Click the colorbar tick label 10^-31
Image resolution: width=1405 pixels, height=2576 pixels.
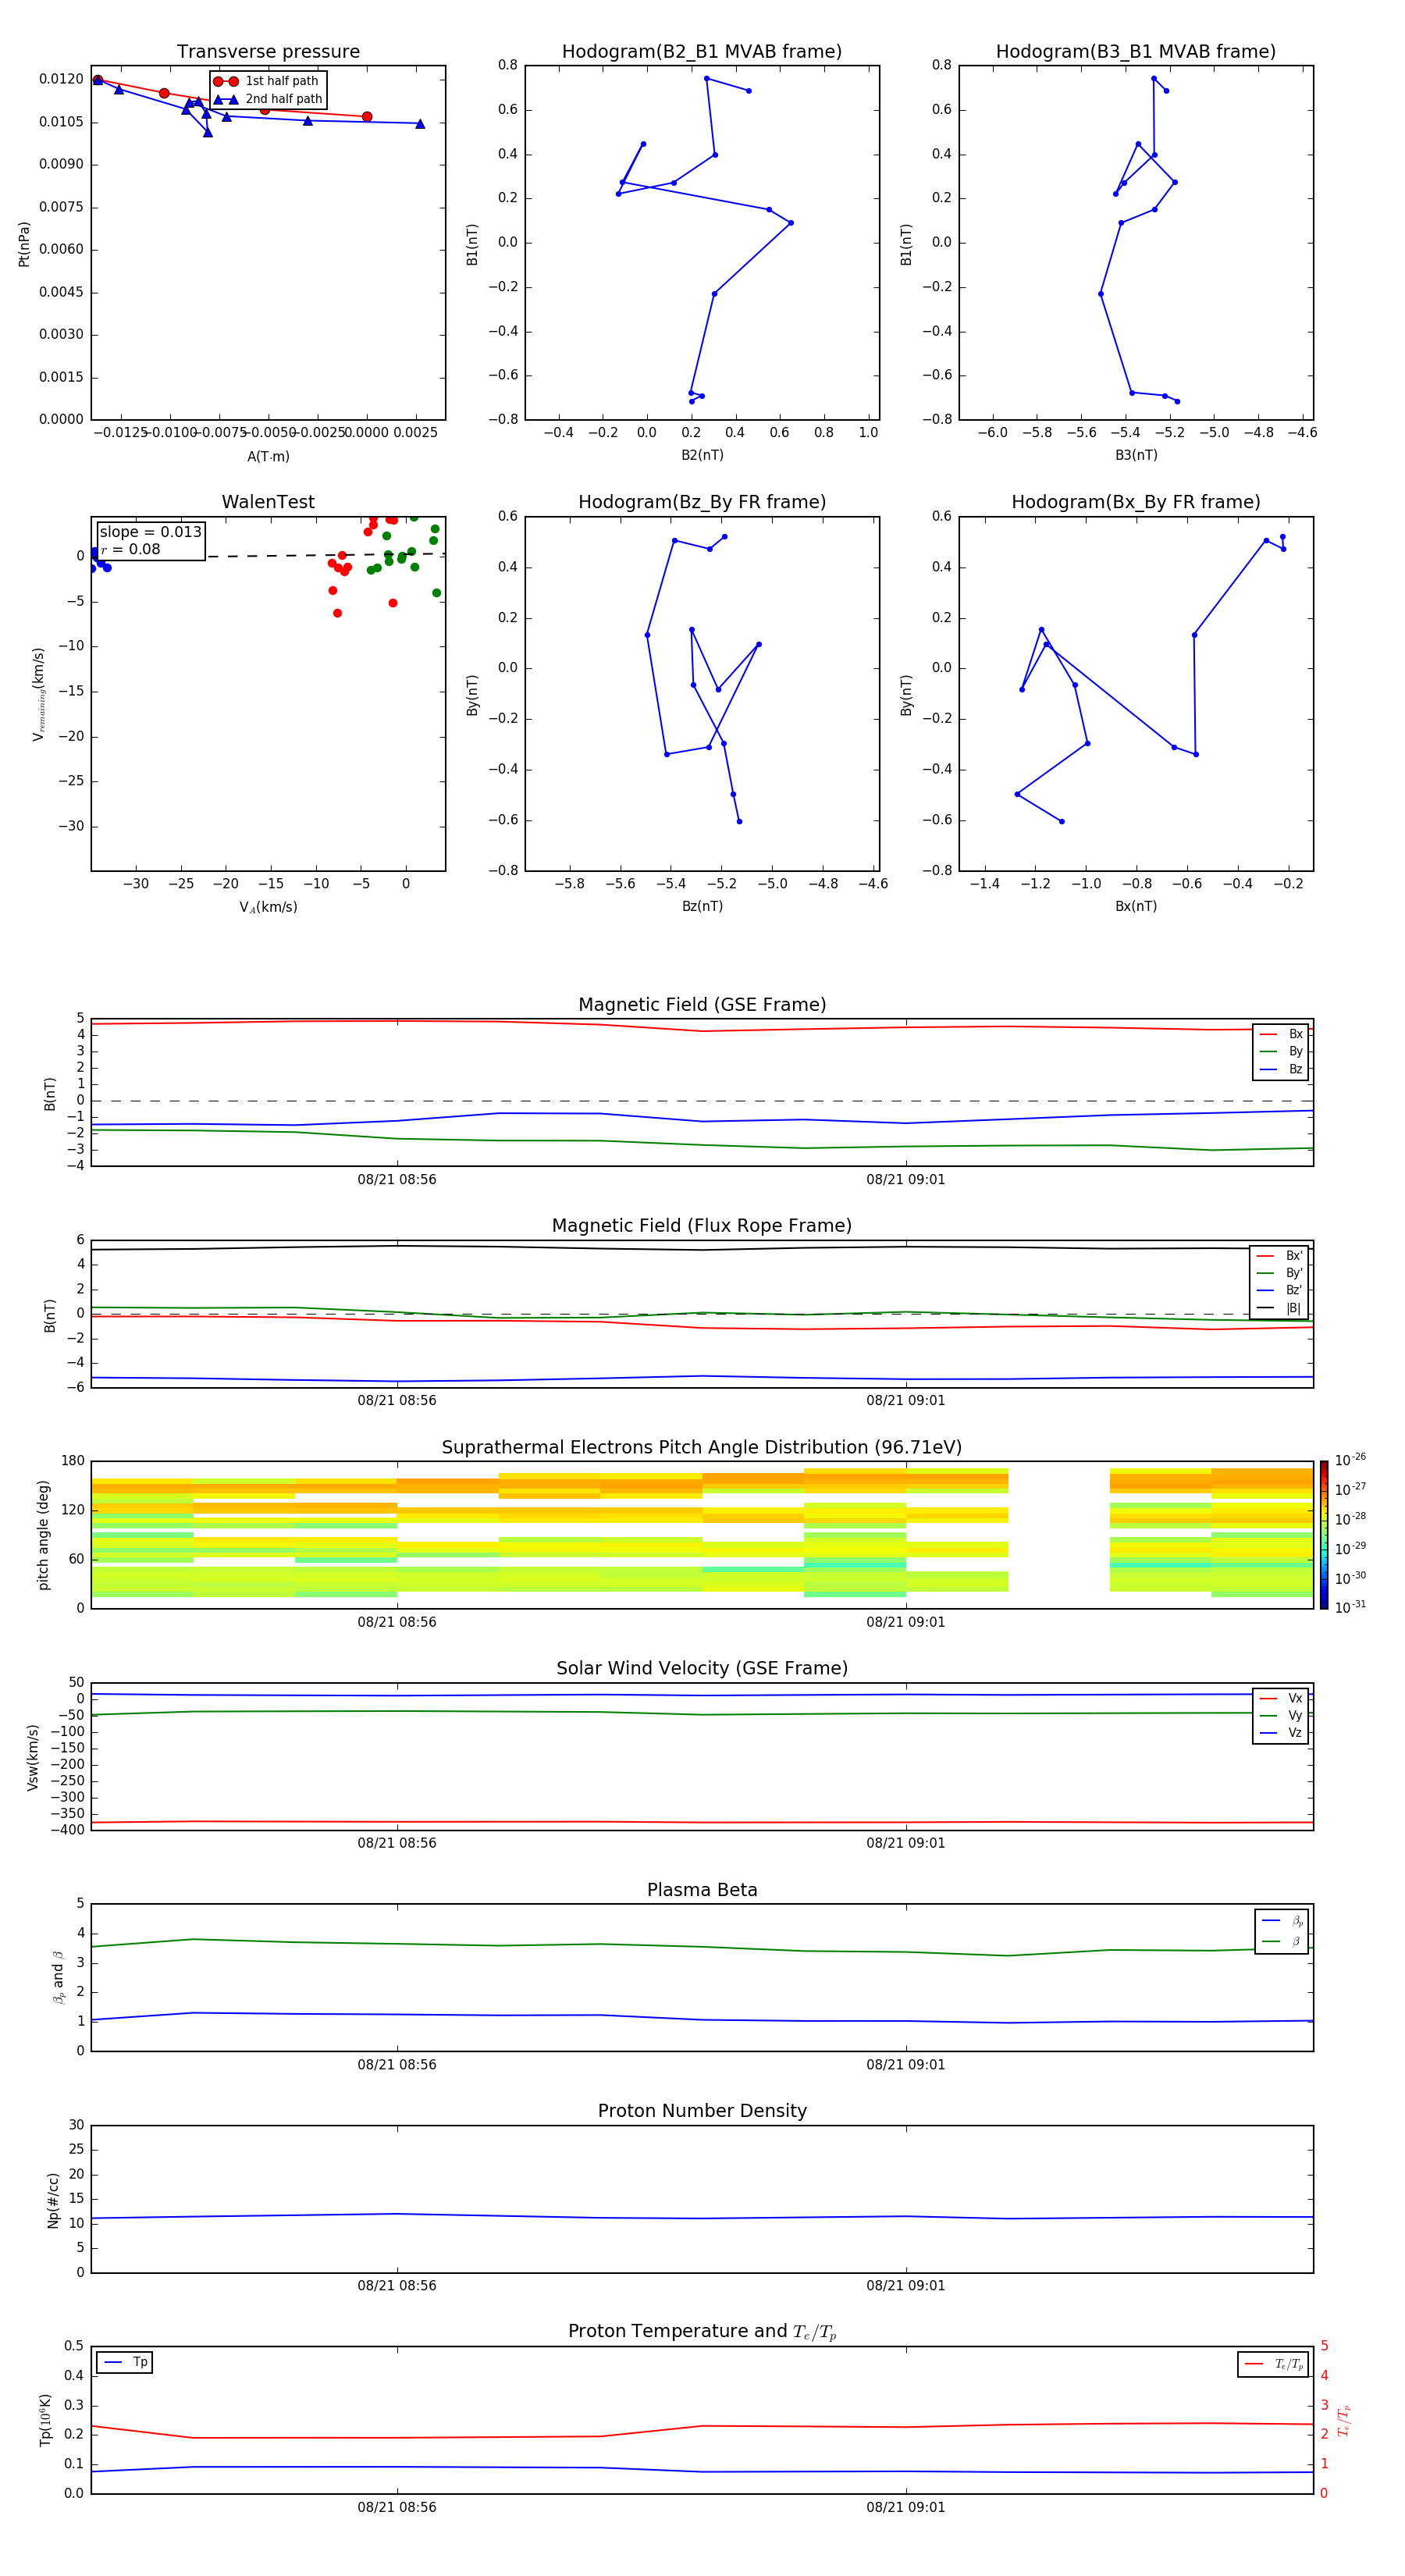coord(1350,1607)
